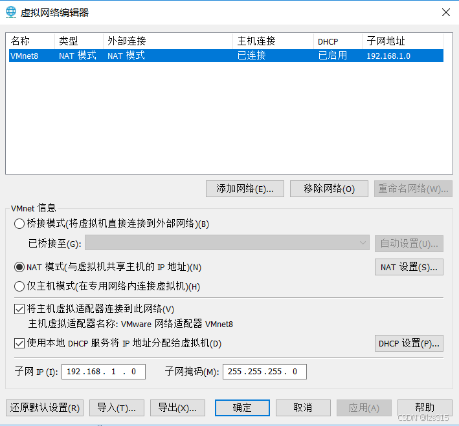Viewport: 459px width, 426px height.
Task: Select the VMnet8 row in network list
Action: coord(226,56)
